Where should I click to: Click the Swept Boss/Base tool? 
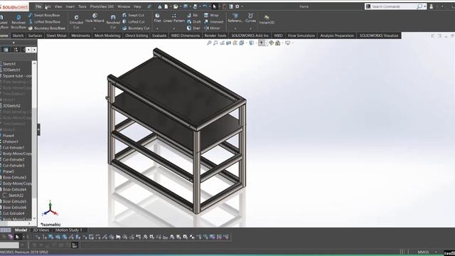click(x=44, y=15)
